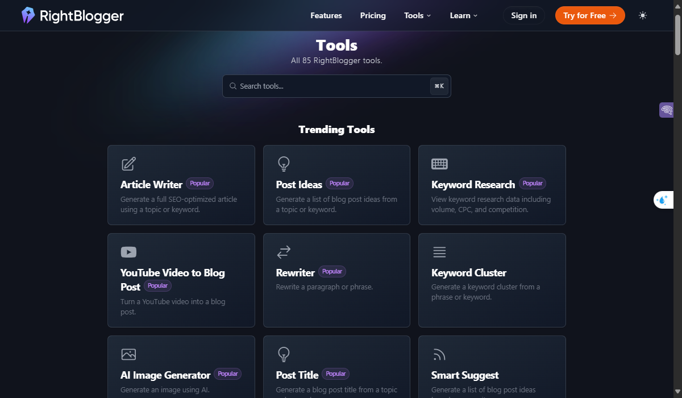Toggle light mode with sun icon

click(x=643, y=15)
